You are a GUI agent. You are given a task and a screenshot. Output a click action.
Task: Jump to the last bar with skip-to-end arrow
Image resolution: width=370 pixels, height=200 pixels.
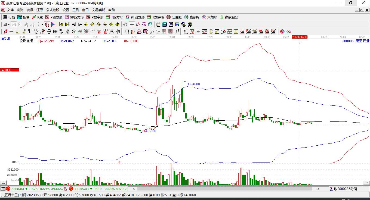[67, 24]
